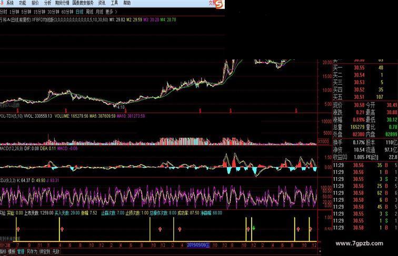
Task: Click the 总量 value 165279
Action: [x=357, y=127]
